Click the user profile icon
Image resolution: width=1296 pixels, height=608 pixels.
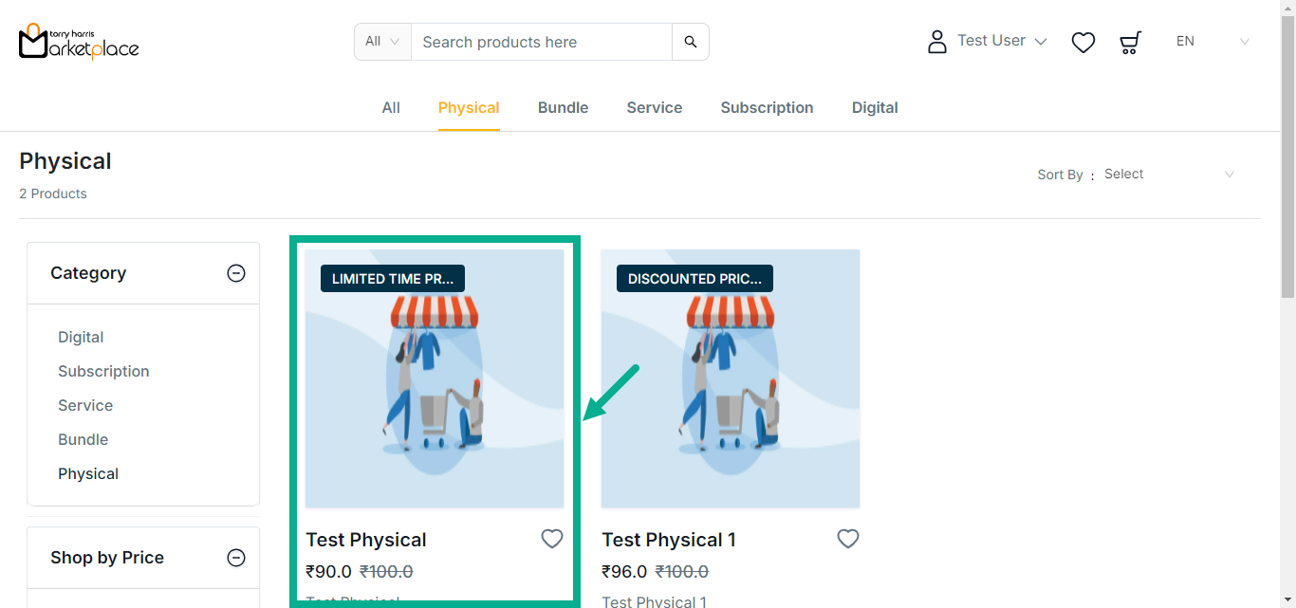point(937,42)
